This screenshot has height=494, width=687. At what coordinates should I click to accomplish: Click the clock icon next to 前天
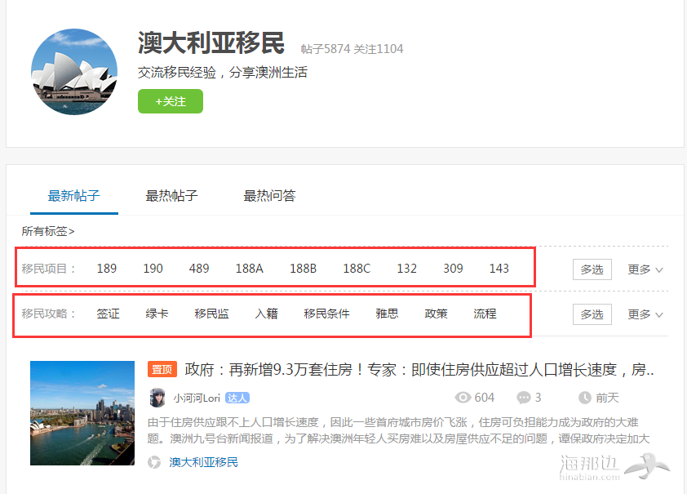[x=585, y=398]
